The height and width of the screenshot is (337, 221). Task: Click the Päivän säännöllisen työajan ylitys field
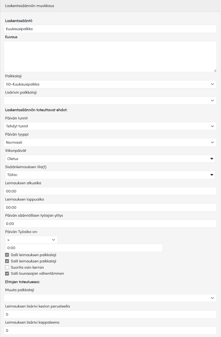click(110, 224)
